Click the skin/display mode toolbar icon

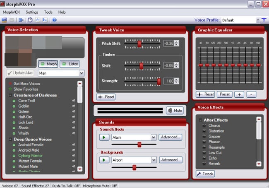[x=4, y=20]
